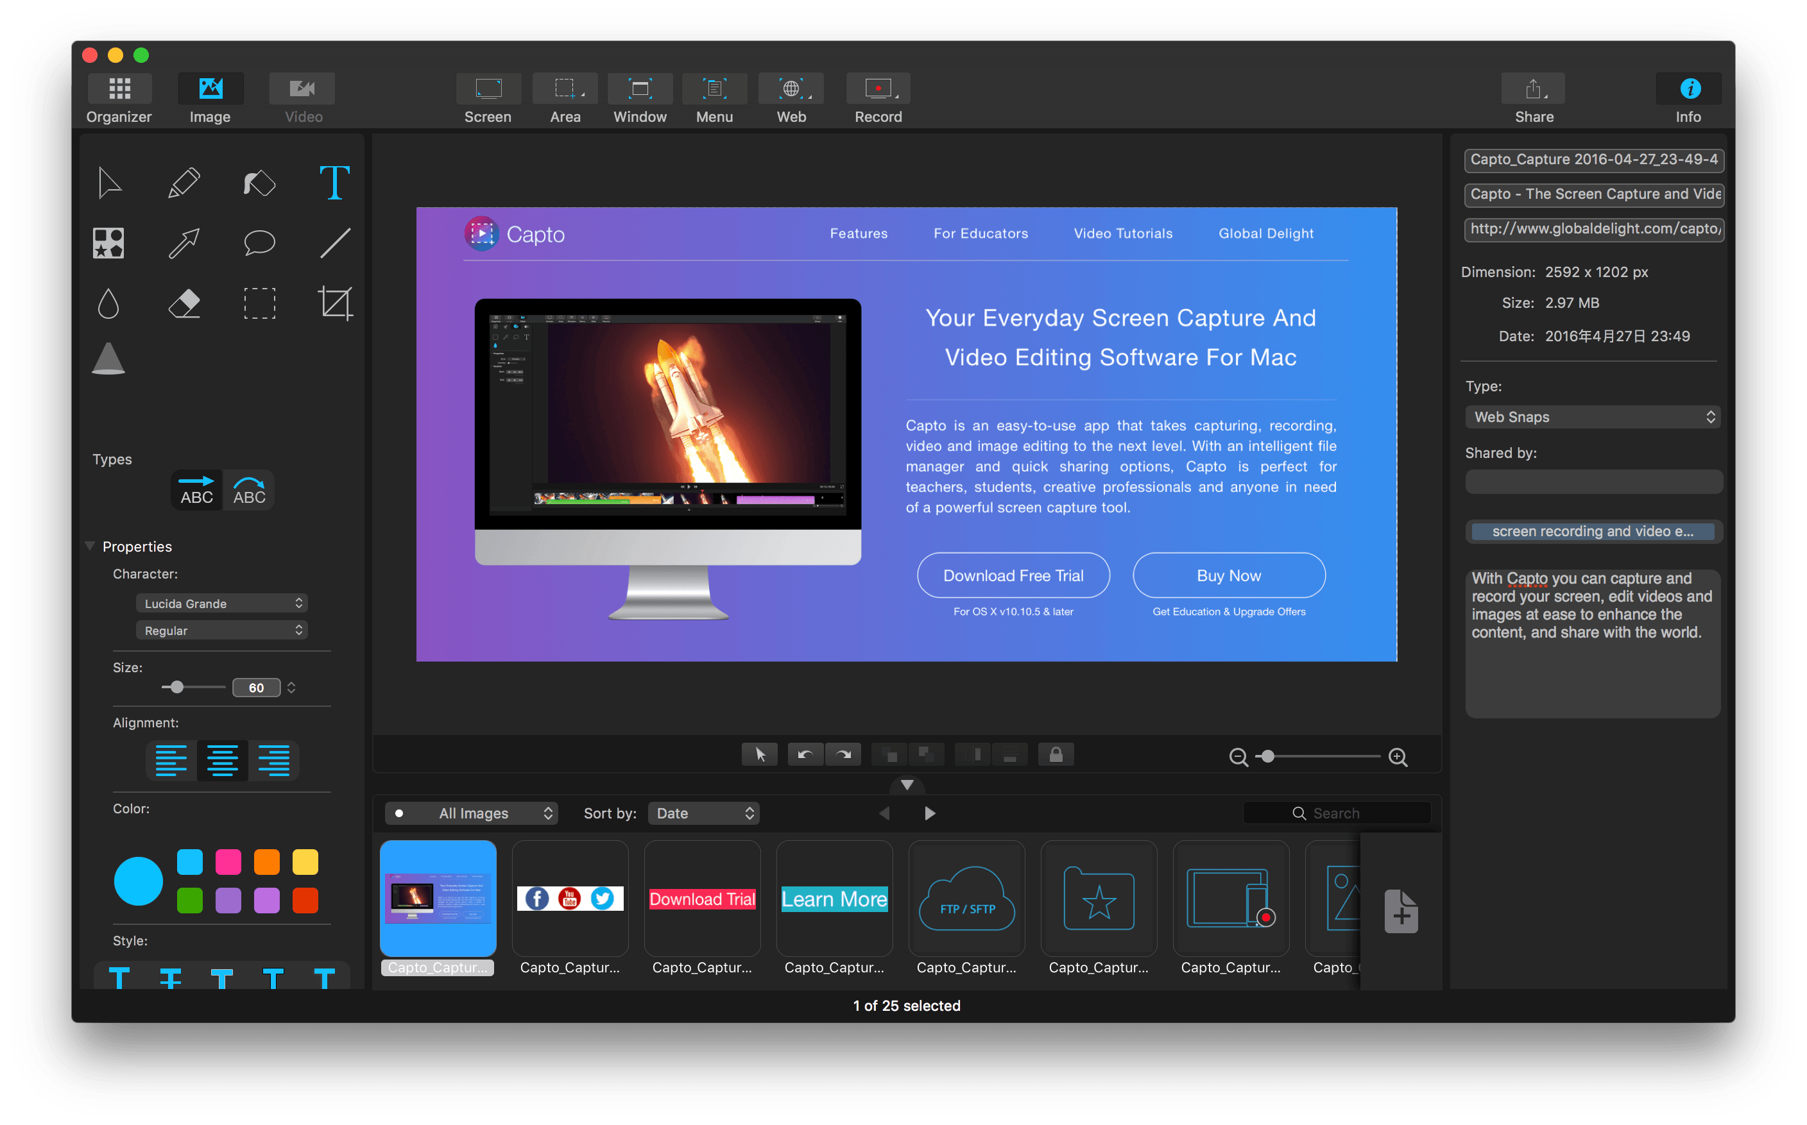Click the zoom out magnifier icon
Screen dimensions: 1807x1125
(x=1238, y=757)
